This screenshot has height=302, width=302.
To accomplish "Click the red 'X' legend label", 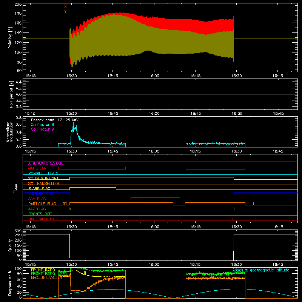I will (x=65, y=7).
